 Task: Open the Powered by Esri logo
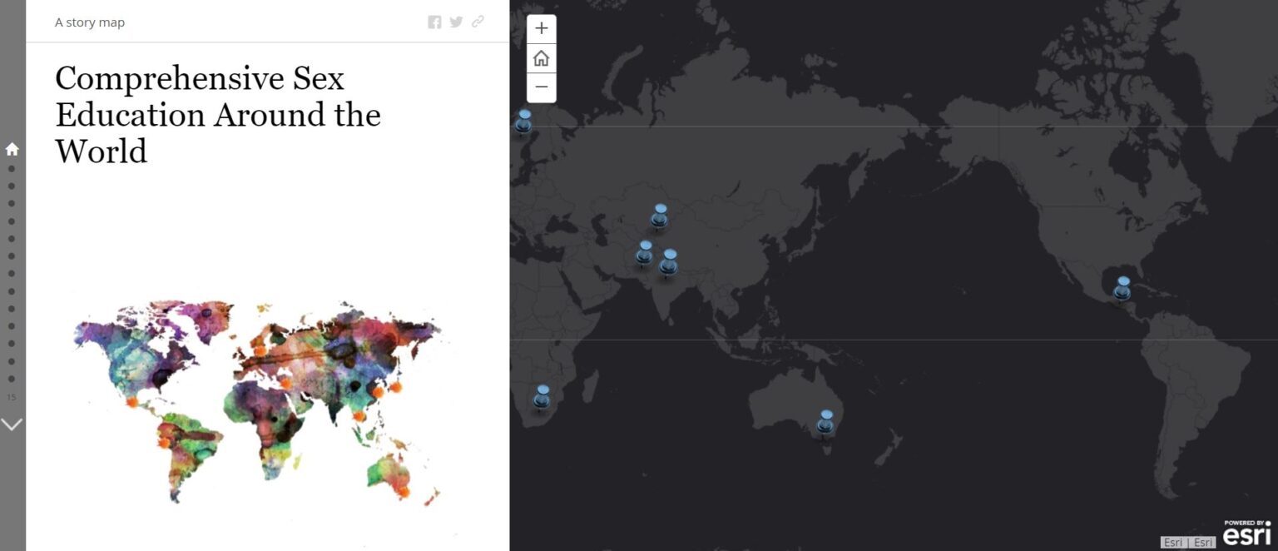click(x=1246, y=534)
